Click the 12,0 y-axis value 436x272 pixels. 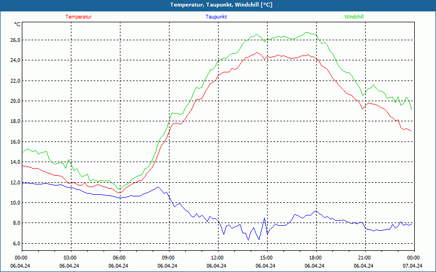[x=15, y=183]
